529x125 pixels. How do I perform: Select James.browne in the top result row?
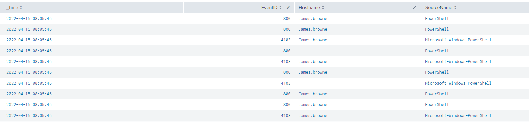click(313, 19)
